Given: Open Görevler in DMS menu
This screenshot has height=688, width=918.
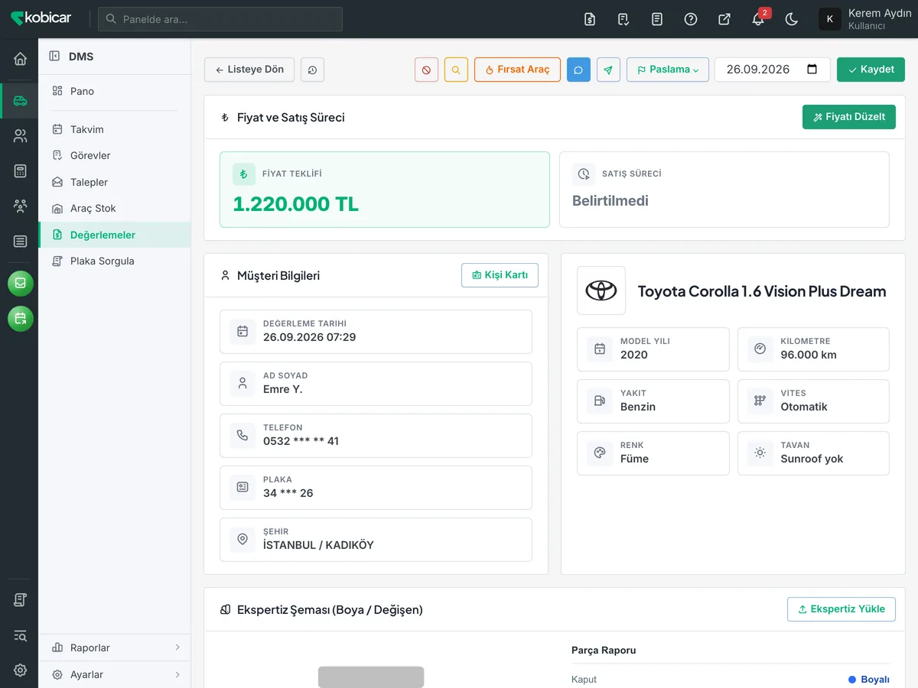Looking at the screenshot, I should (115, 155).
